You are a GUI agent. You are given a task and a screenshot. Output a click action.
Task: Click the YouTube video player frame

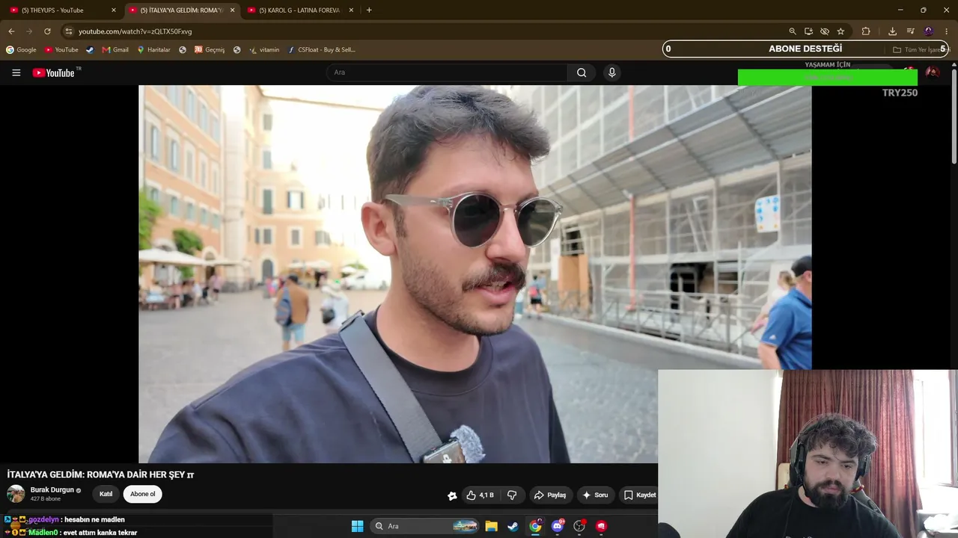pos(475,274)
